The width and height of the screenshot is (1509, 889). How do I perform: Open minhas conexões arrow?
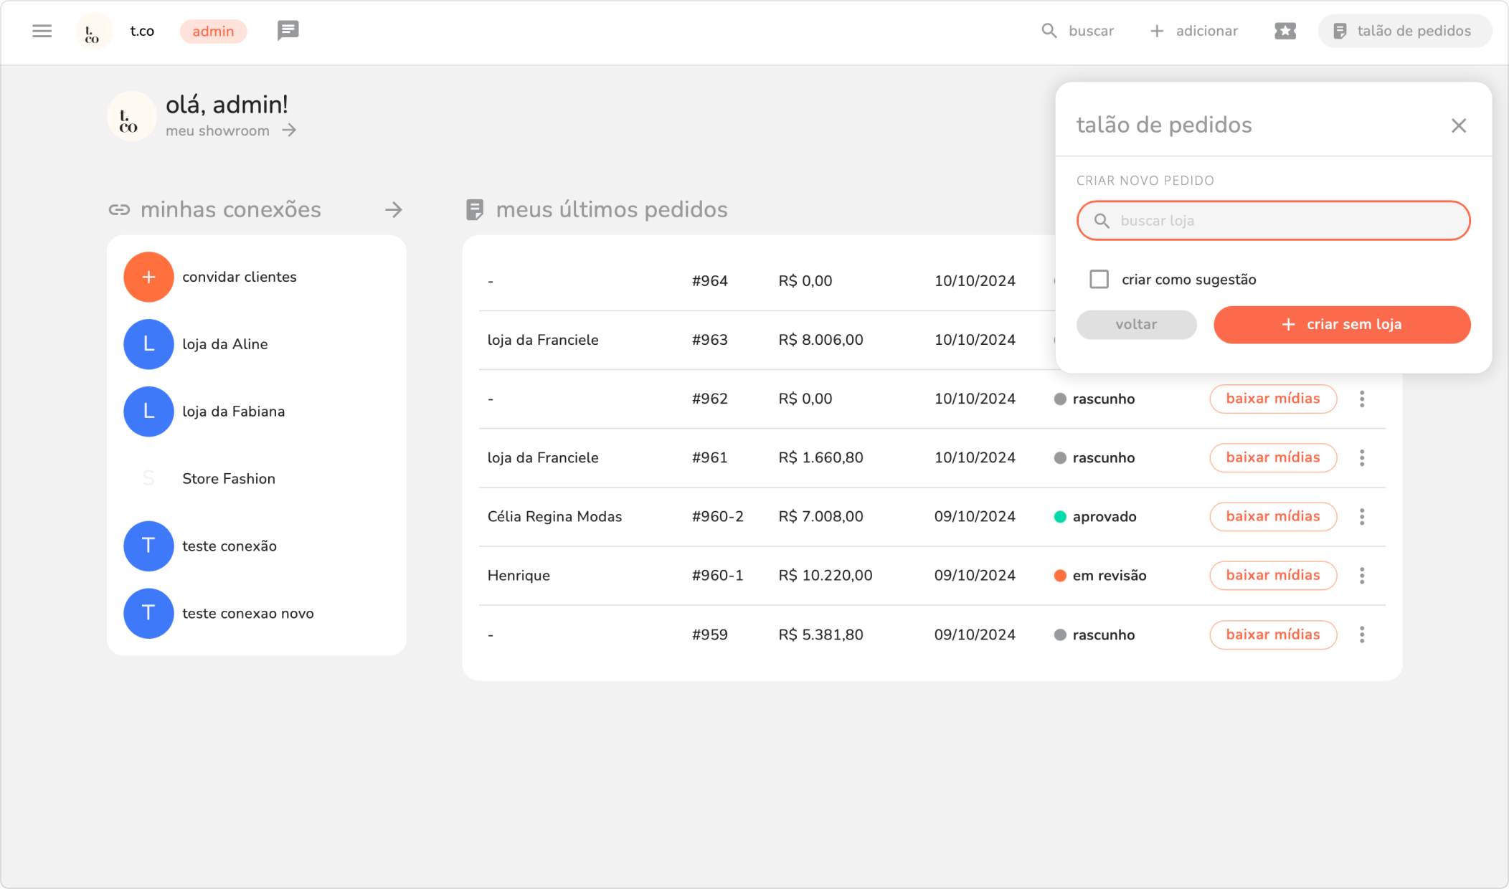(x=393, y=210)
